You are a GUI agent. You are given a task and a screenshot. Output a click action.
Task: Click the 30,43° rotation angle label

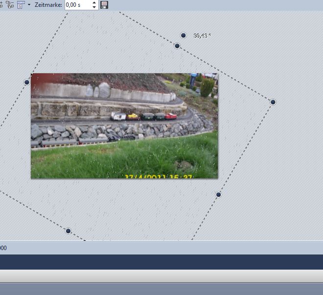[202, 36]
